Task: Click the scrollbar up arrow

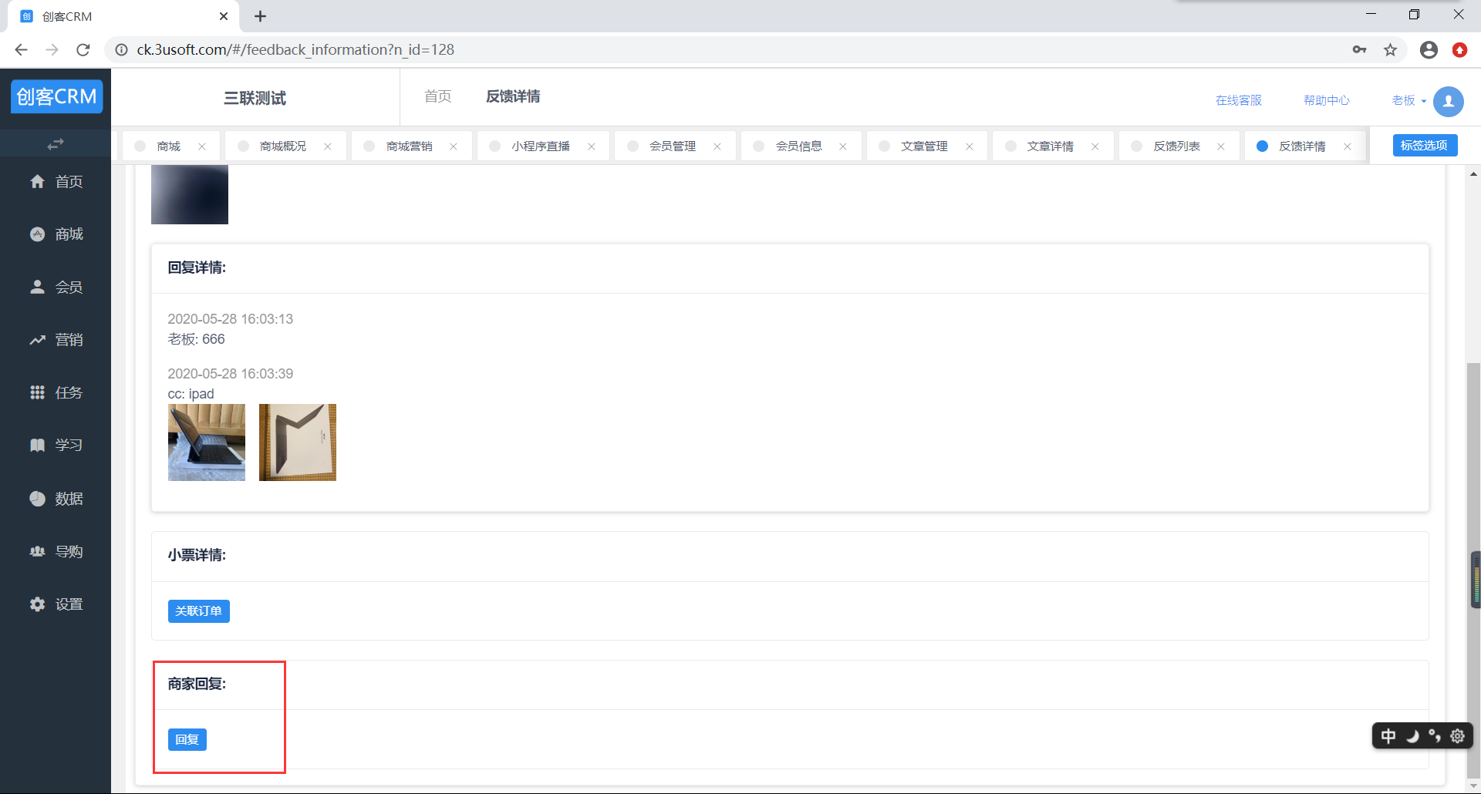Action: click(x=1473, y=174)
